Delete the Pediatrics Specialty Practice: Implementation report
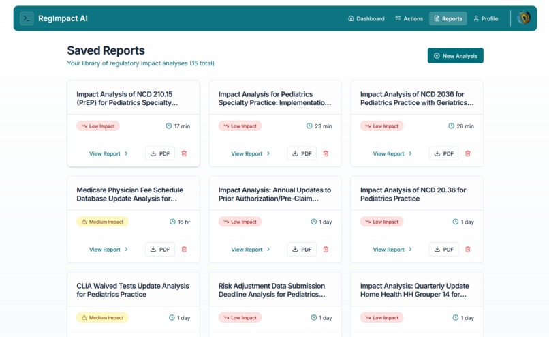This screenshot has height=337, width=549. click(326, 153)
